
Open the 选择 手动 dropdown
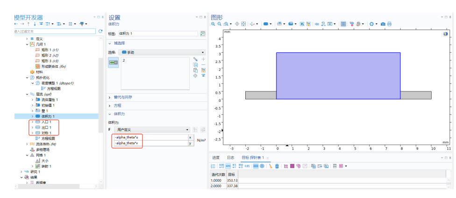(x=162, y=53)
